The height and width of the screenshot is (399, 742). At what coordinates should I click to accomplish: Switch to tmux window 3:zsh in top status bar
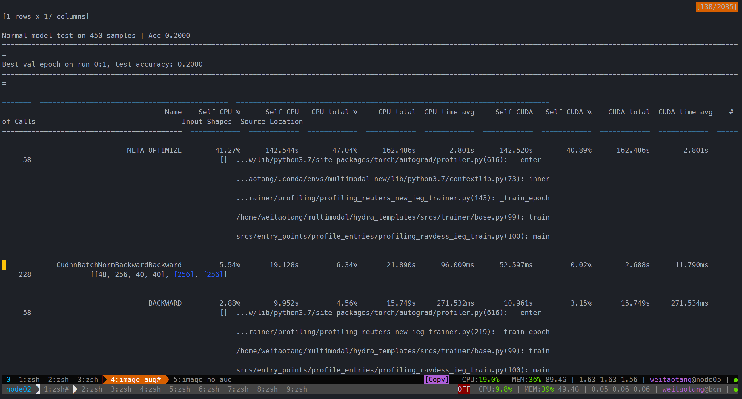click(87, 380)
